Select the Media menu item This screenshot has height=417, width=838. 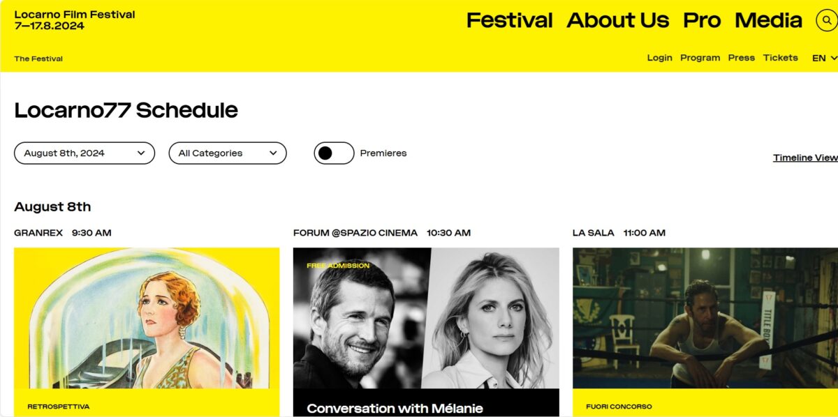pyautogui.click(x=768, y=20)
